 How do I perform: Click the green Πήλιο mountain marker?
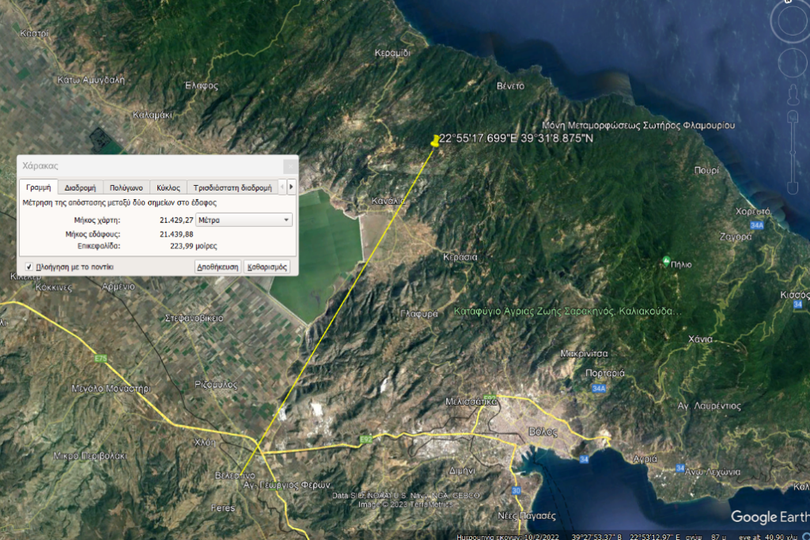tap(666, 261)
